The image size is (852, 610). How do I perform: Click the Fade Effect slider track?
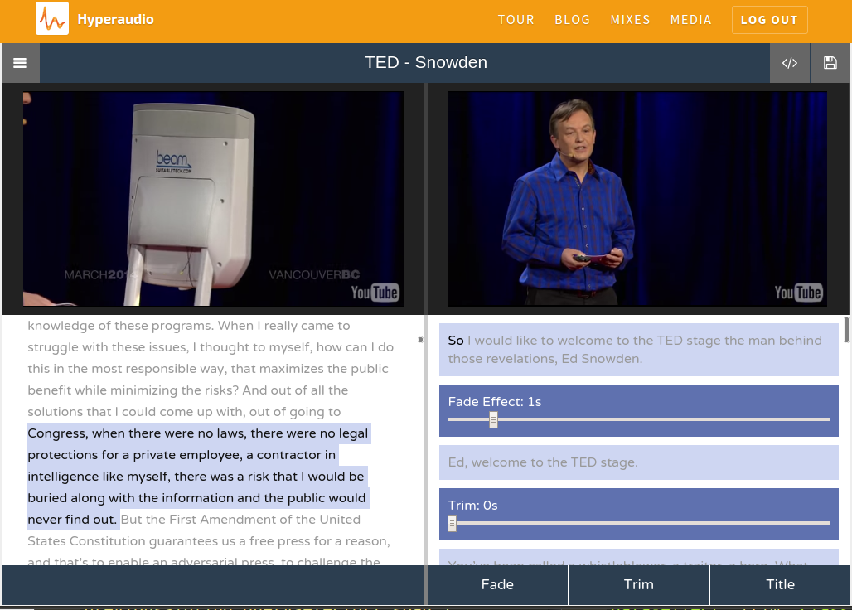639,419
